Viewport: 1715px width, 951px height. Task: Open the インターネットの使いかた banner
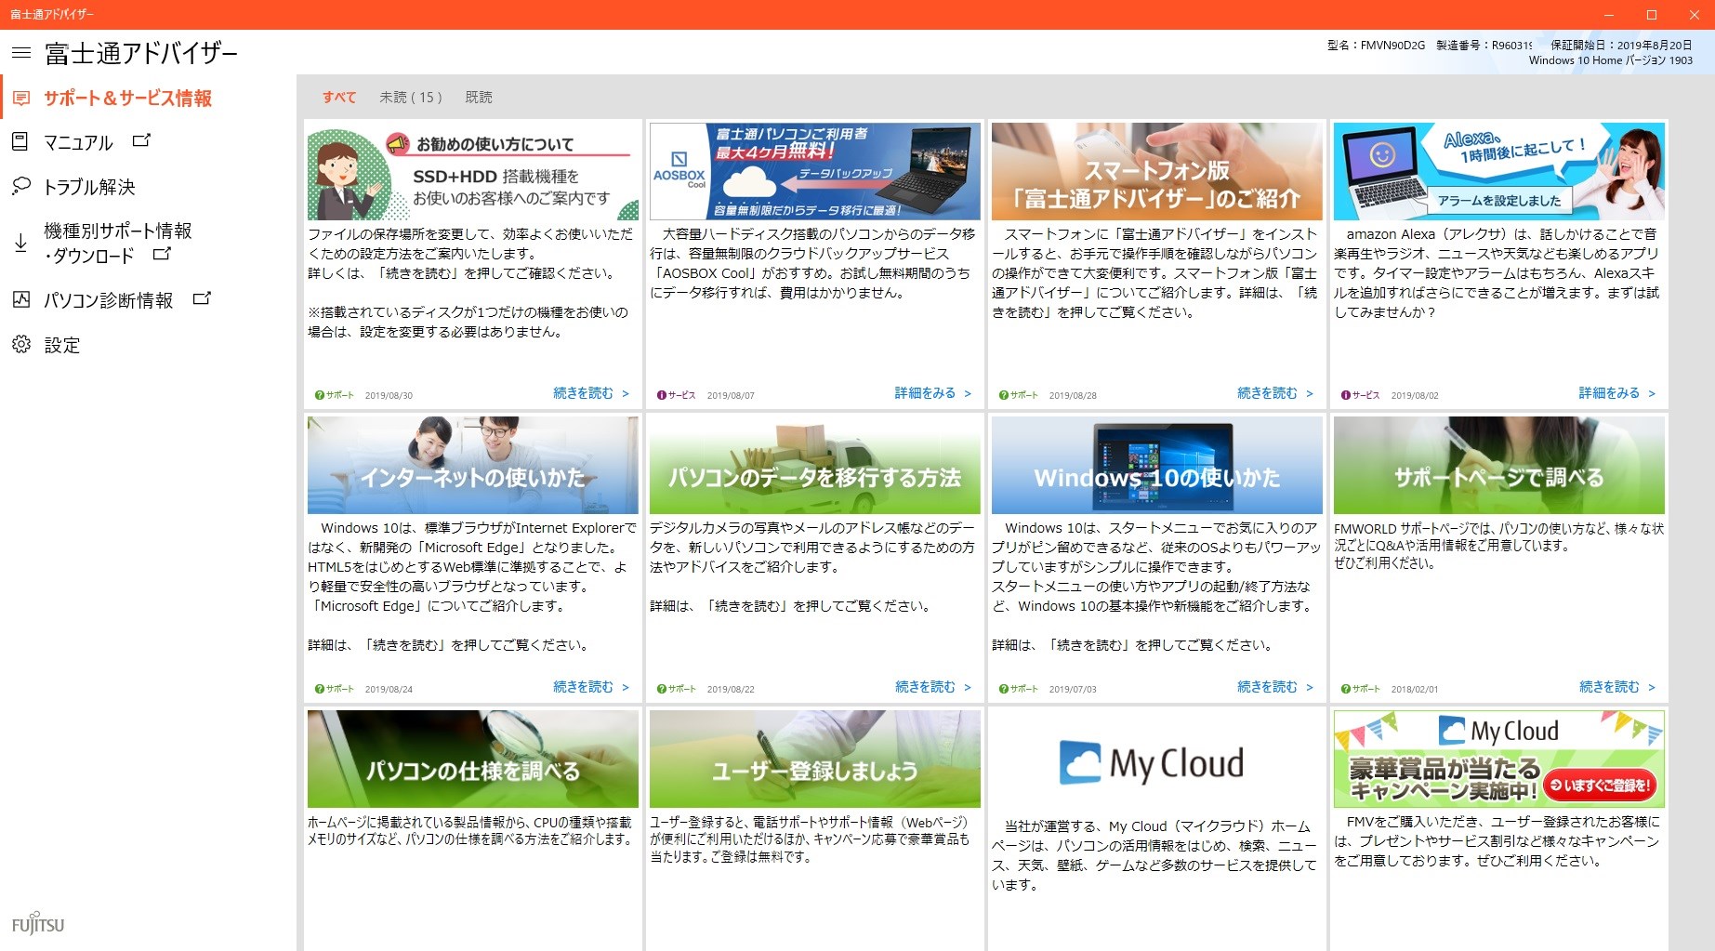pos(473,466)
